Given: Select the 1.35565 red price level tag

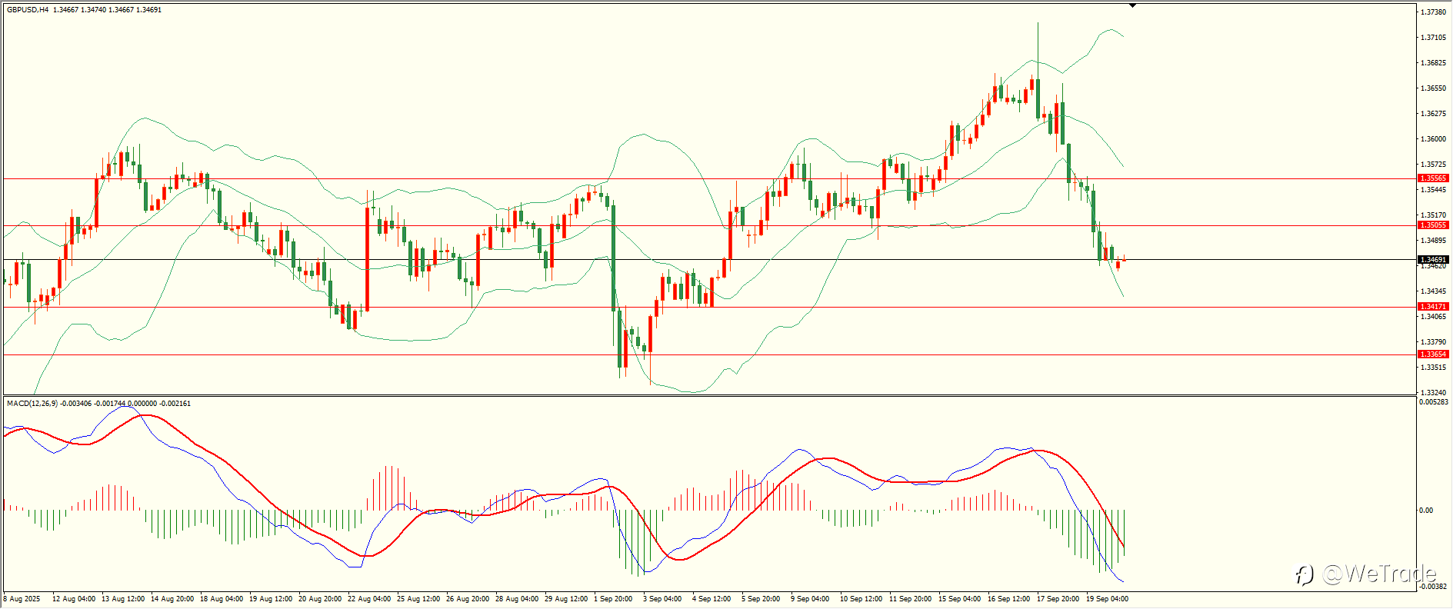Looking at the screenshot, I should (x=1433, y=178).
